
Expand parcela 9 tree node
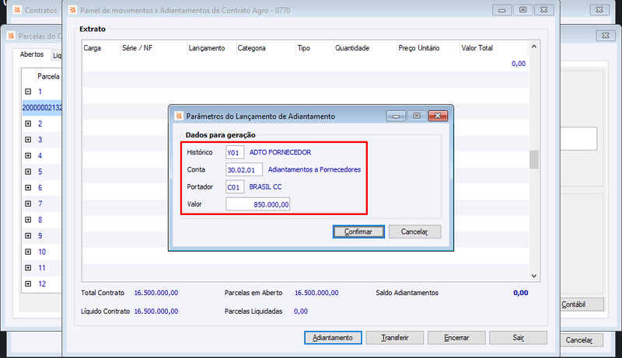tap(28, 235)
